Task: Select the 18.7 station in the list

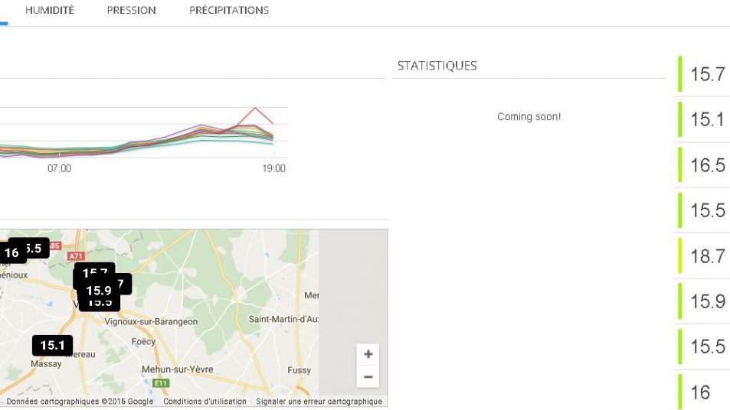Action: 707,256
